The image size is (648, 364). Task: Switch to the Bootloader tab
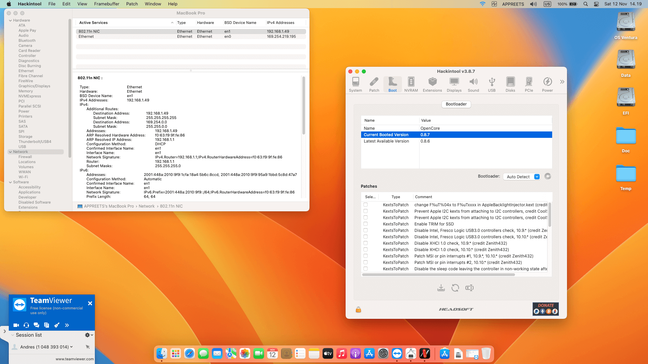pos(456,104)
